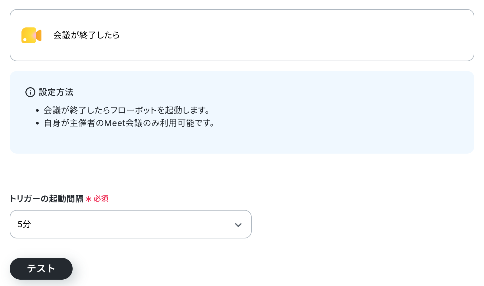Click the トリガーの起動間隔 field label
This screenshot has height=286, width=484.
coord(47,199)
